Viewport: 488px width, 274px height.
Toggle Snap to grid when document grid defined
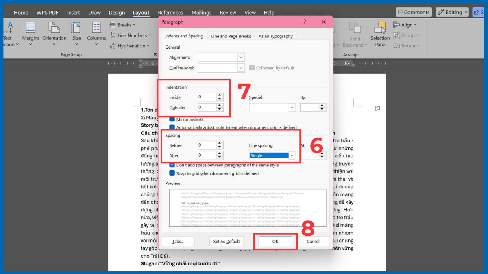[172, 173]
